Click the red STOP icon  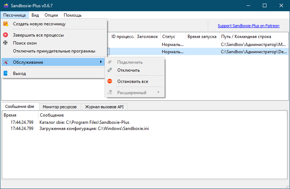pyautogui.click(x=110, y=81)
